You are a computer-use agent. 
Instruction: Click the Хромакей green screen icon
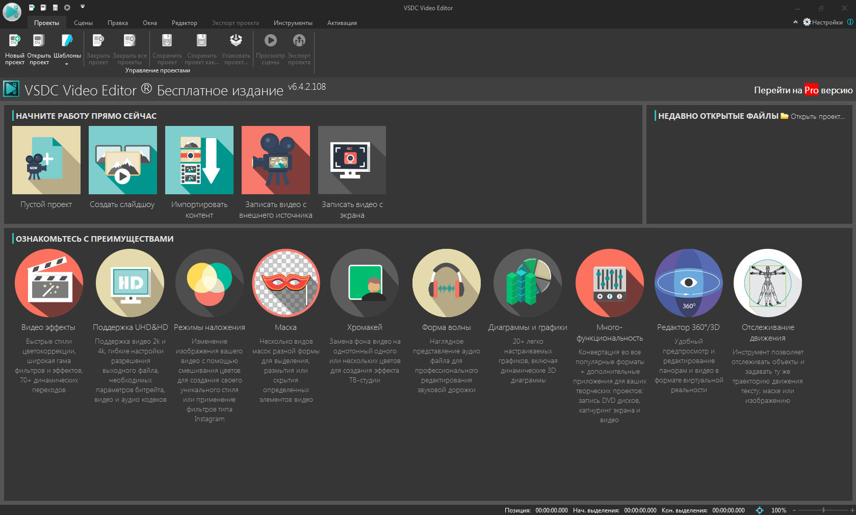365,283
